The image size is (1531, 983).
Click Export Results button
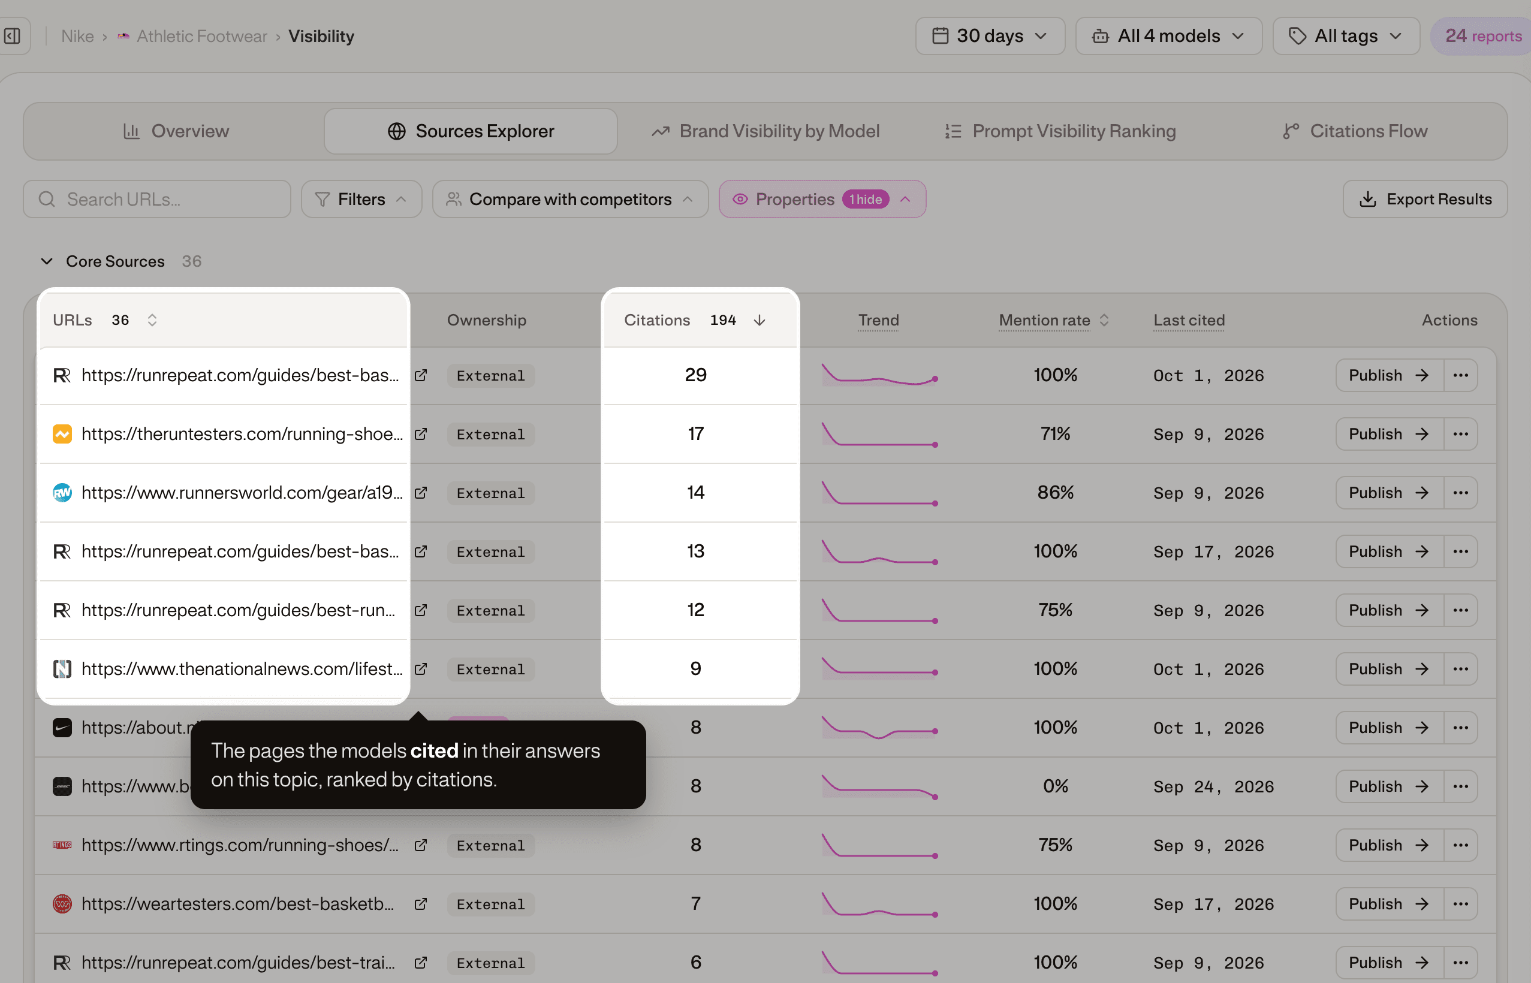pos(1425,199)
